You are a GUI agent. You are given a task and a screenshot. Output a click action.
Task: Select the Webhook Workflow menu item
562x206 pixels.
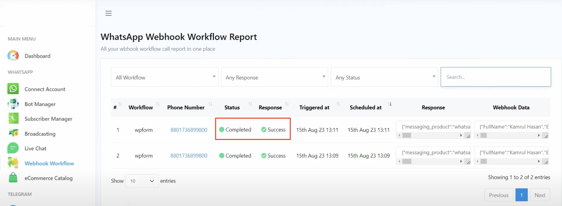point(49,163)
